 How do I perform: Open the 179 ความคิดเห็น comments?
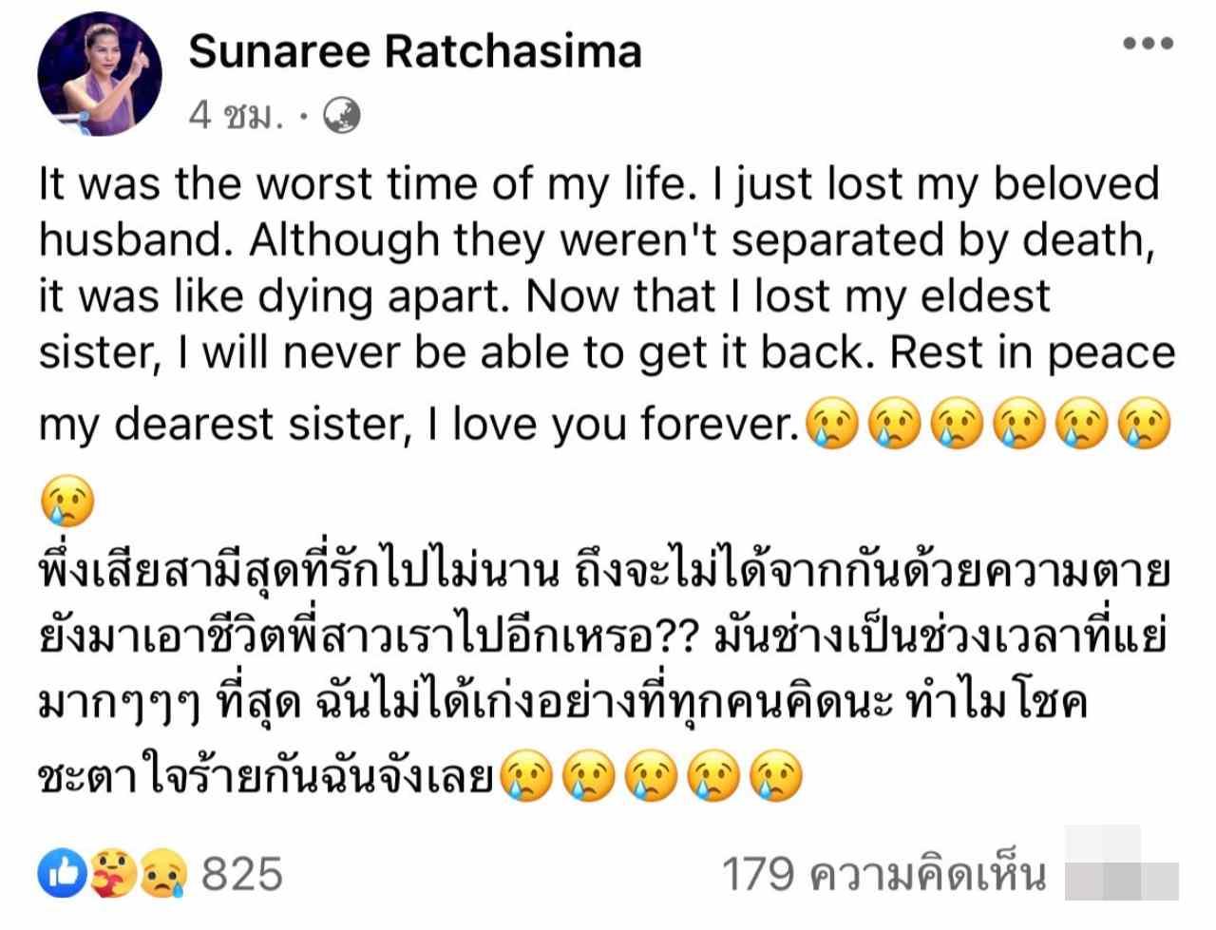tap(884, 873)
